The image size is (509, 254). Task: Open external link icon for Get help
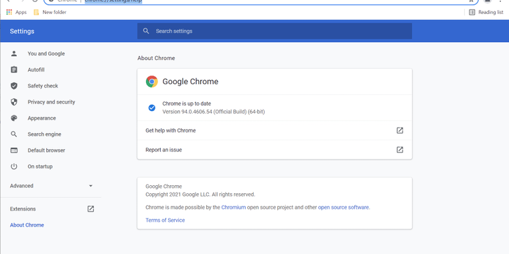coord(400,130)
